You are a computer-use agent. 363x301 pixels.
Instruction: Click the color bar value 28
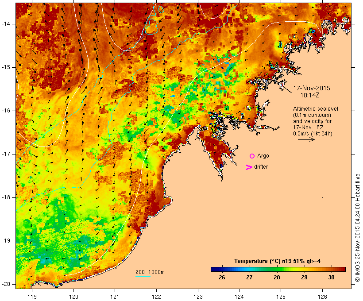tap(277, 278)
